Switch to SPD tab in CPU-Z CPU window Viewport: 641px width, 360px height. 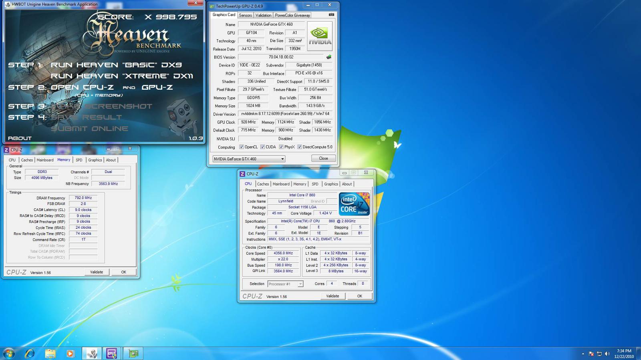point(315,184)
